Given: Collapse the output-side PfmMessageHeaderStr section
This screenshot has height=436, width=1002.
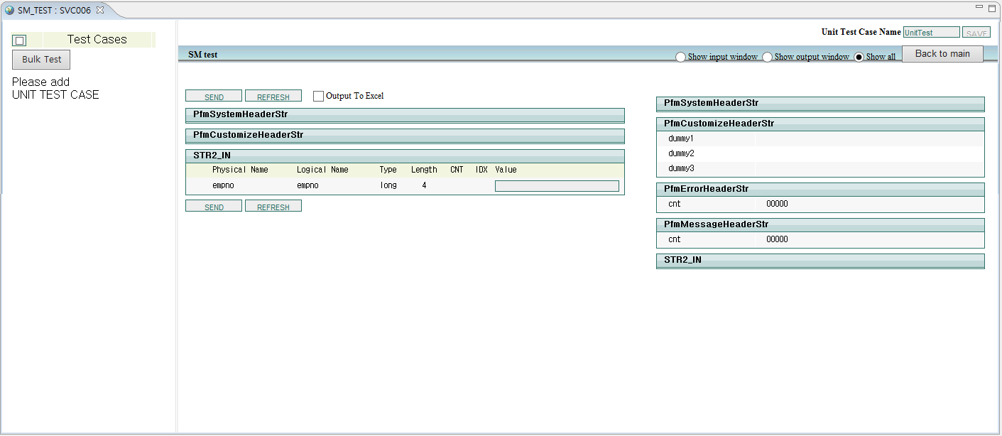Looking at the screenshot, I should 820,225.
